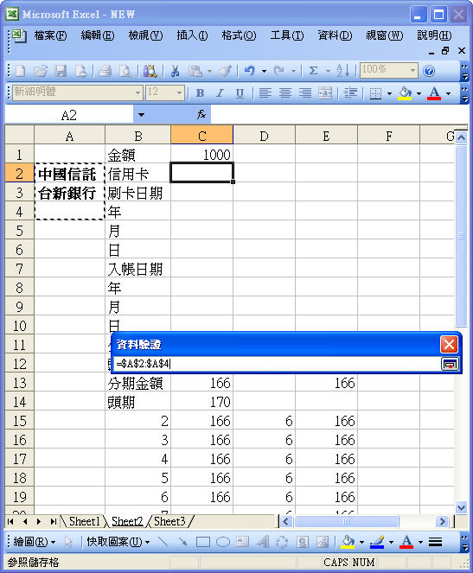
Task: Click the Redo arrow icon
Action: (279, 71)
